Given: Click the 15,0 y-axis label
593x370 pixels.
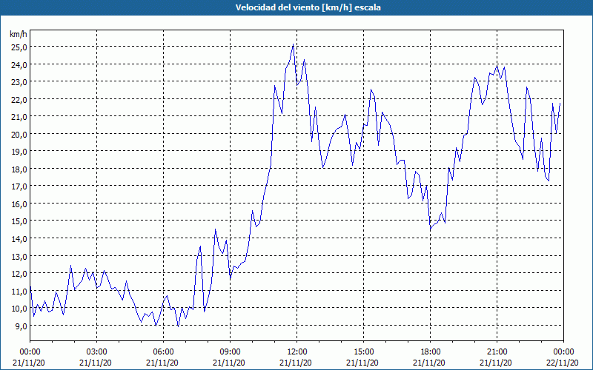Looking at the screenshot, I should pyautogui.click(x=19, y=221).
